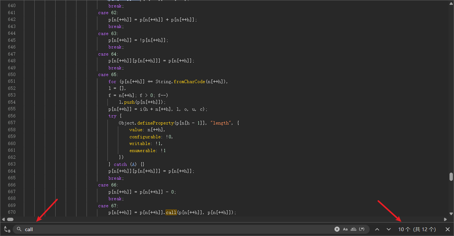Toggle the whole-word match option
Viewport: 454px width, 236px height.
pyautogui.click(x=353, y=229)
